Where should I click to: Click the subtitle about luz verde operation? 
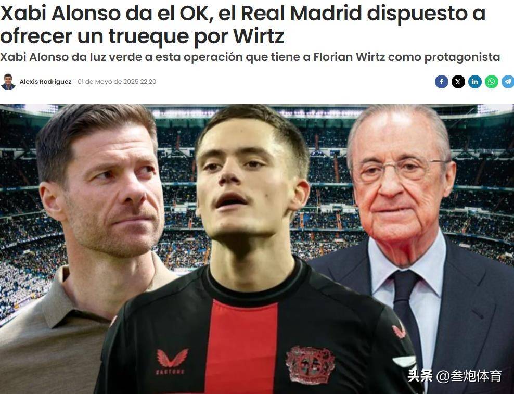coord(250,57)
